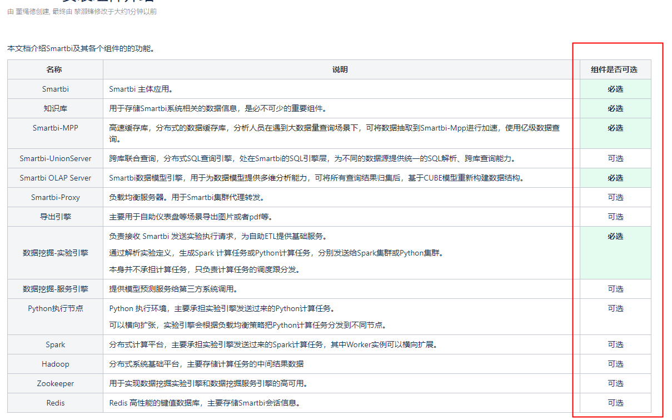Click '可选' in the Smartbi-Proxy row
This screenshot has height=420, width=672.
[615, 197]
